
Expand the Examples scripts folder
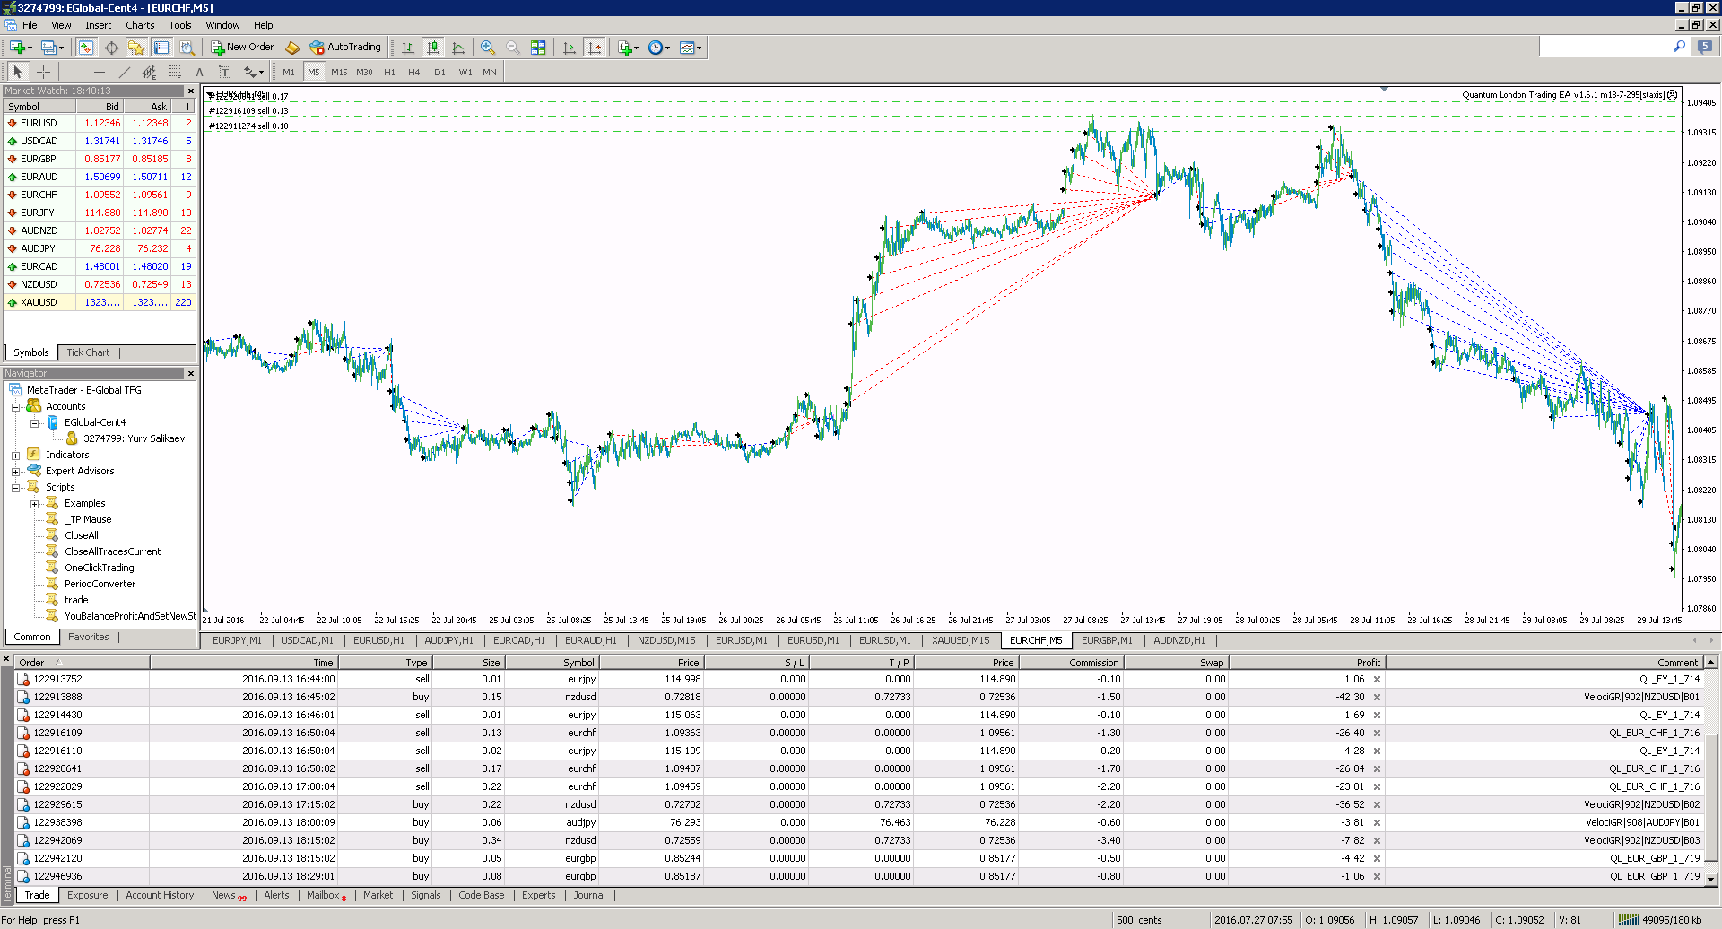click(34, 504)
